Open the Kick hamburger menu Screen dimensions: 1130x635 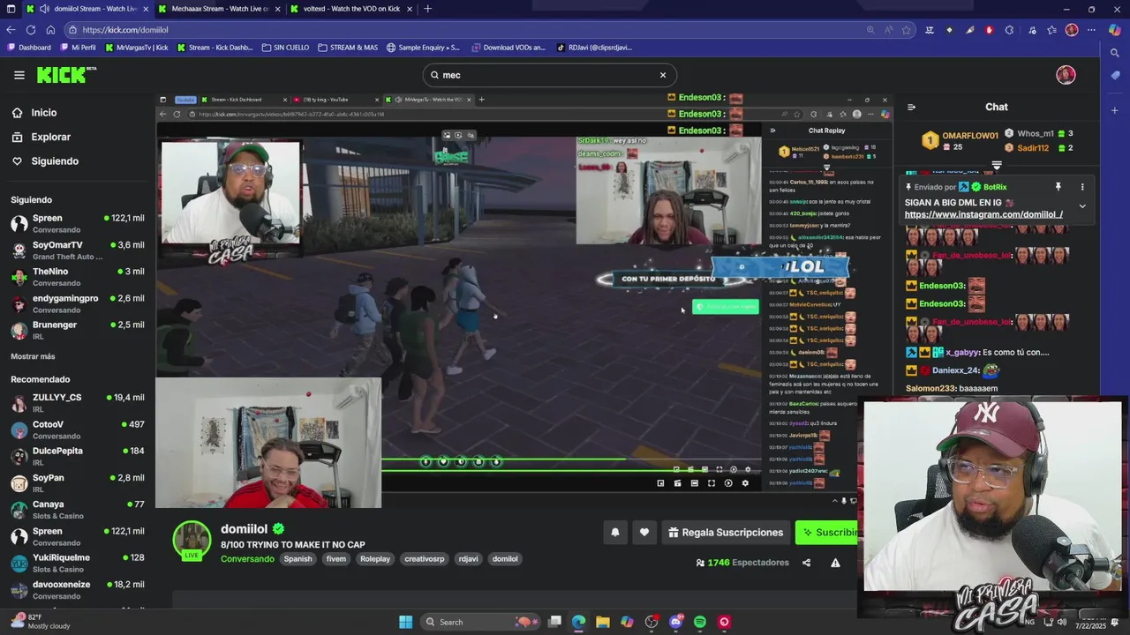19,75
